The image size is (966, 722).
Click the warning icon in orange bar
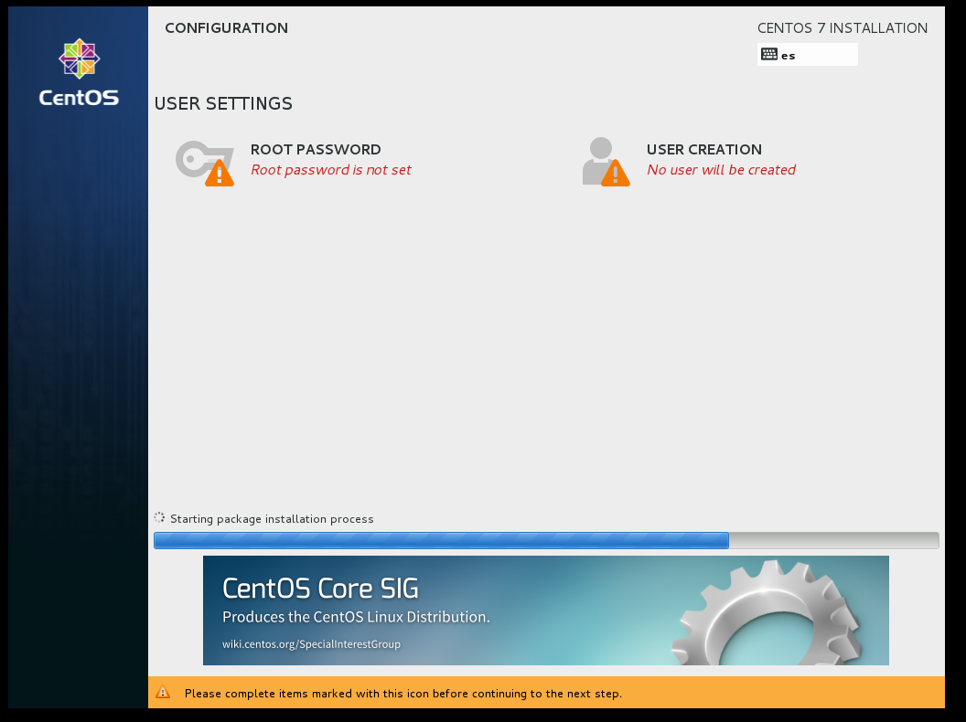coord(163,693)
